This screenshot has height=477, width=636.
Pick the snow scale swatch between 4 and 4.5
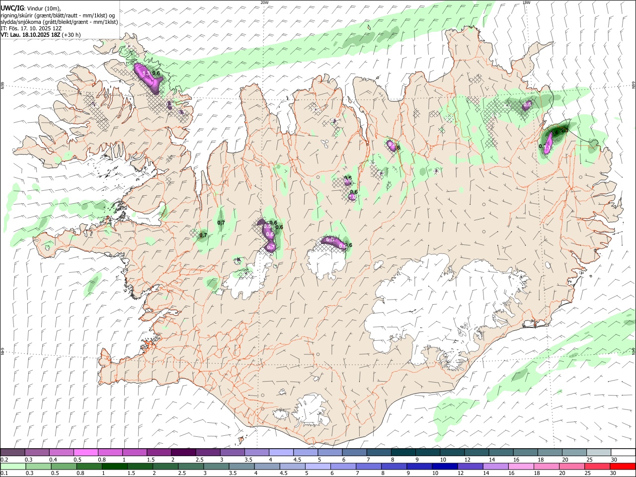pyautogui.click(x=281, y=452)
